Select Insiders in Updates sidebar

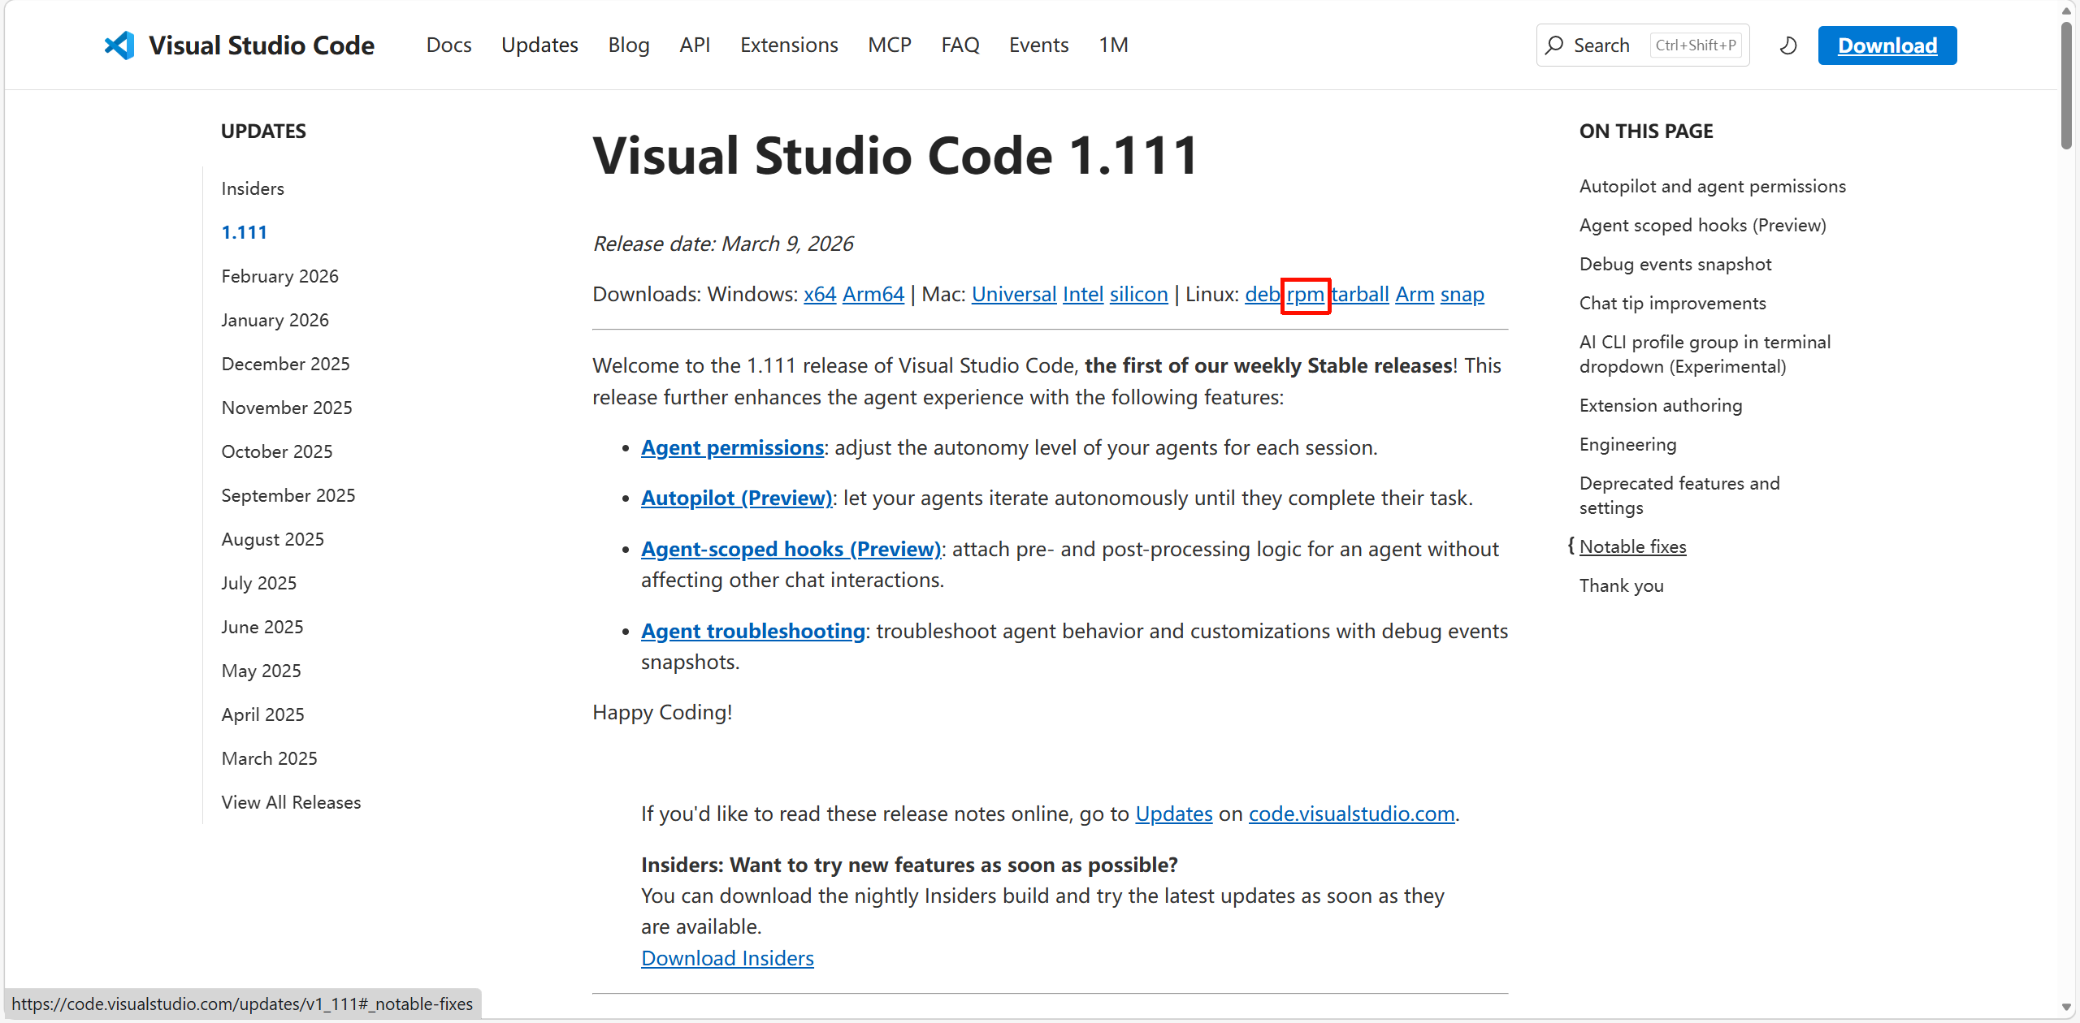[253, 188]
